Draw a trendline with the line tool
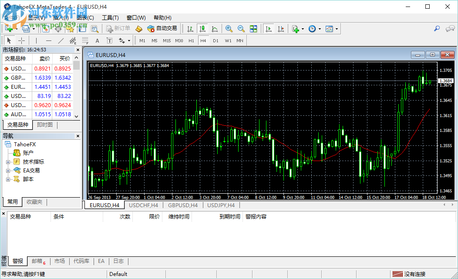 [x=61, y=40]
